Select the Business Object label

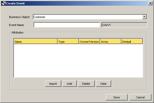pyautogui.click(x=20, y=17)
